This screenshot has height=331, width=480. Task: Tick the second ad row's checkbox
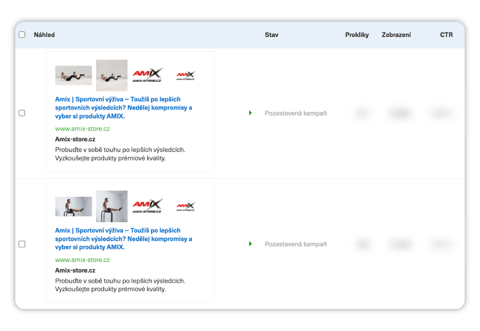click(x=22, y=244)
